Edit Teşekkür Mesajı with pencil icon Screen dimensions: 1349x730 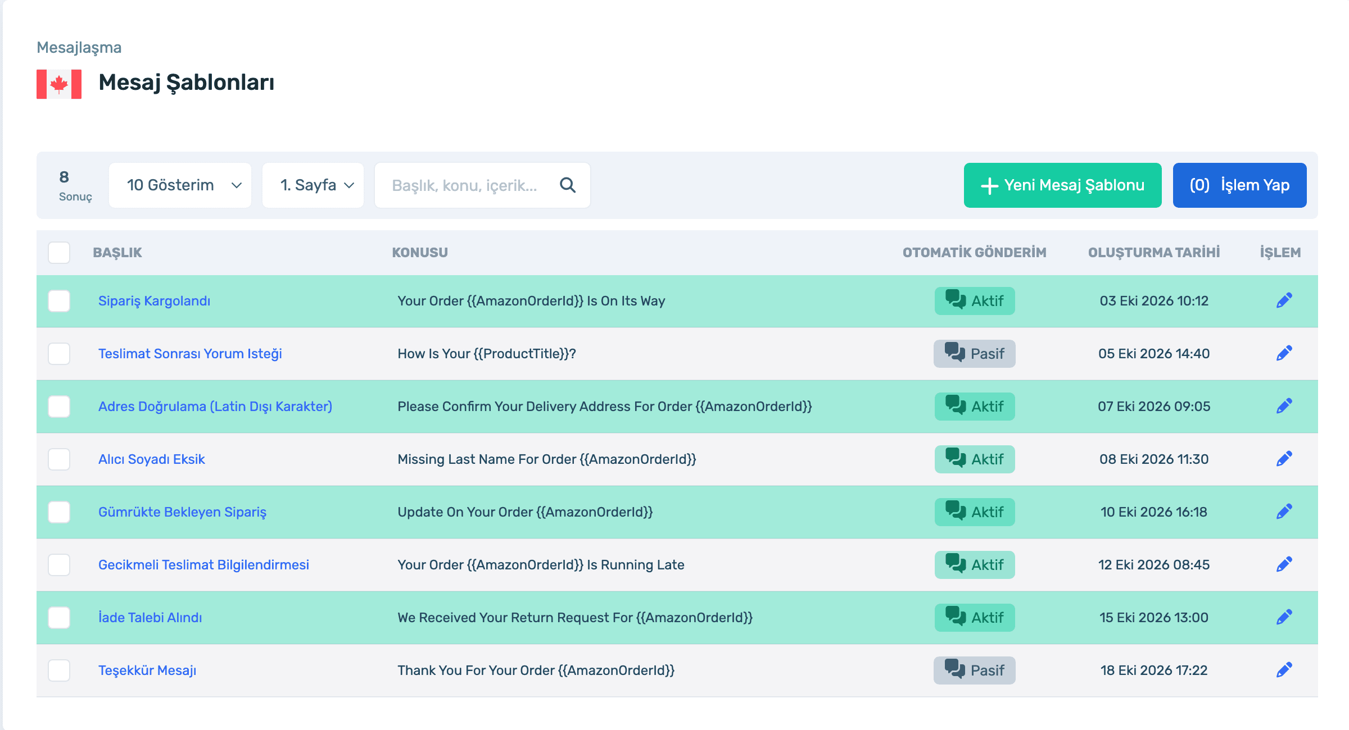click(1284, 670)
